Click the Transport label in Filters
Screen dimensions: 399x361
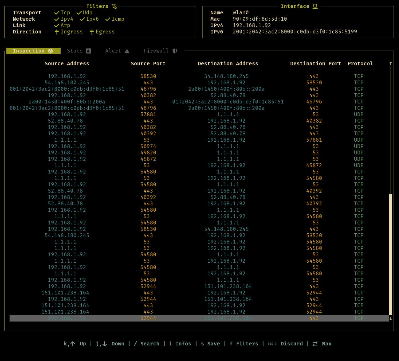pos(27,13)
